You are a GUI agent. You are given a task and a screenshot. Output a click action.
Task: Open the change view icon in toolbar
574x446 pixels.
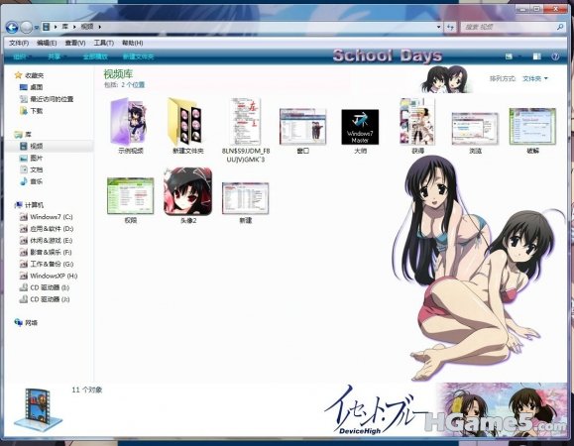(509, 56)
